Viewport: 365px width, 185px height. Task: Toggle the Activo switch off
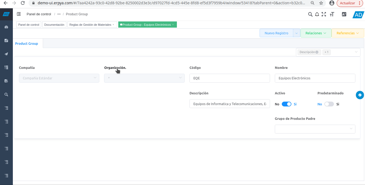coord(286,104)
